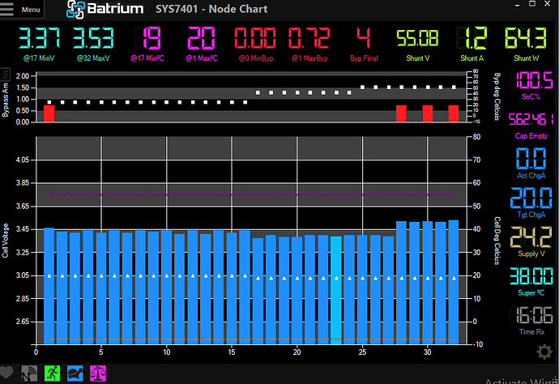The width and height of the screenshot is (559, 384).
Task: Click the heart status icon
Action: [x=10, y=373]
